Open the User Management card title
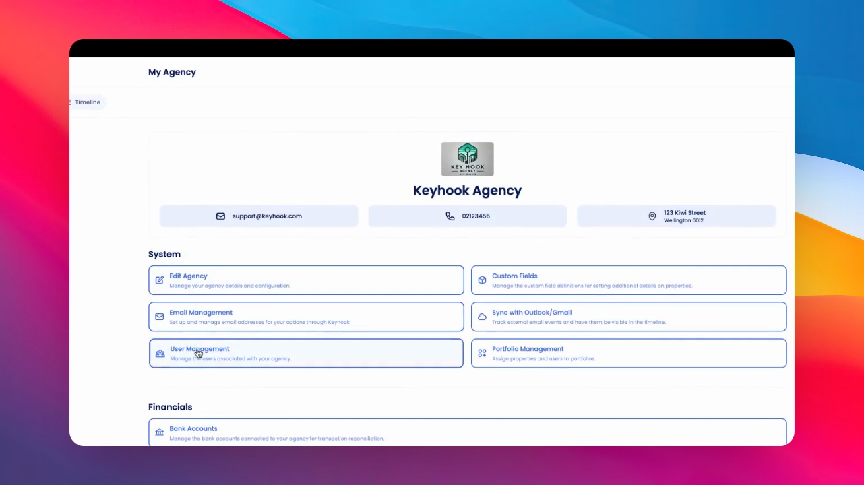 pyautogui.click(x=199, y=349)
